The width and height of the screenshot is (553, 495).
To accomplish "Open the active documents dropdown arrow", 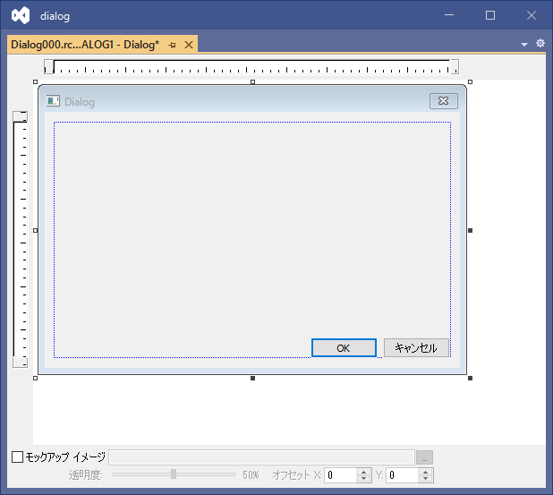I will click(524, 45).
